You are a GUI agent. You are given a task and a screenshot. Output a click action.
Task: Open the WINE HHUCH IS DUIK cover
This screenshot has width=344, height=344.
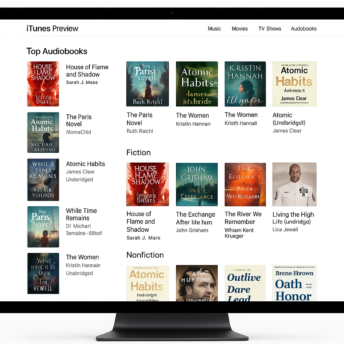[43, 273]
